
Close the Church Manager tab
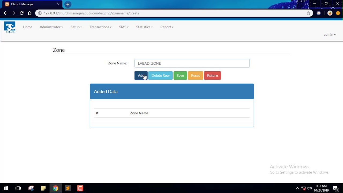58,4
